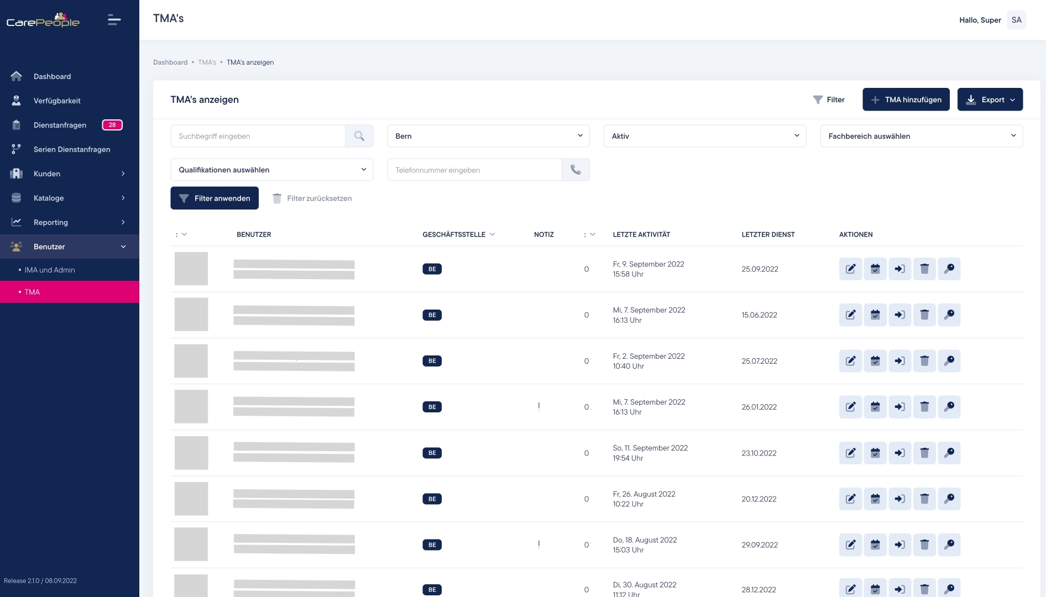The height and width of the screenshot is (597, 1046).
Task: Open Dienstanfragen in the sidebar
Action: pos(60,125)
